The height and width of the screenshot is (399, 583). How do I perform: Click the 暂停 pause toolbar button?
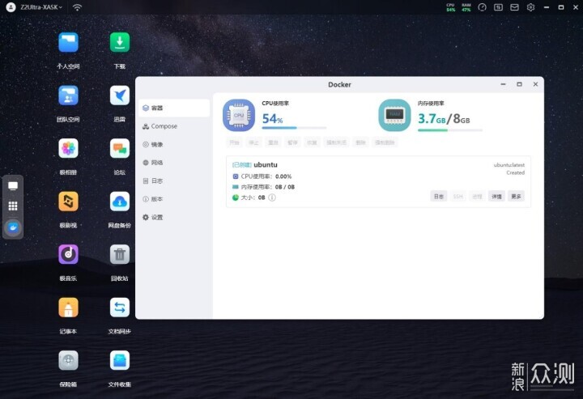pos(292,142)
